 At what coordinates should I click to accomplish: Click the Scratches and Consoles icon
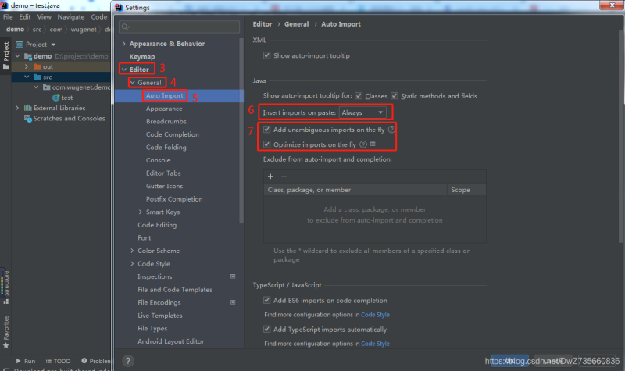click(28, 119)
